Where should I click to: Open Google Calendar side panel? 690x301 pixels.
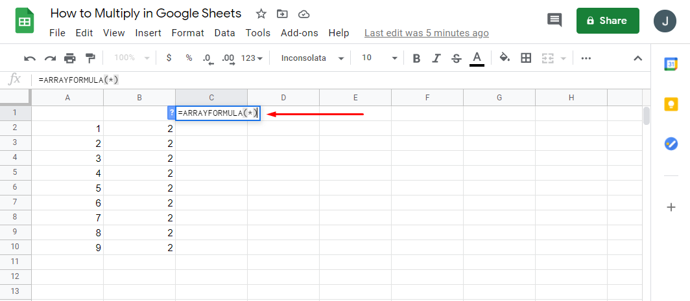671,63
